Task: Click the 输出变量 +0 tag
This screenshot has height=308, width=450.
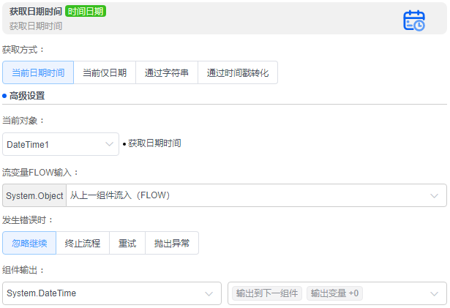Action: (335, 293)
